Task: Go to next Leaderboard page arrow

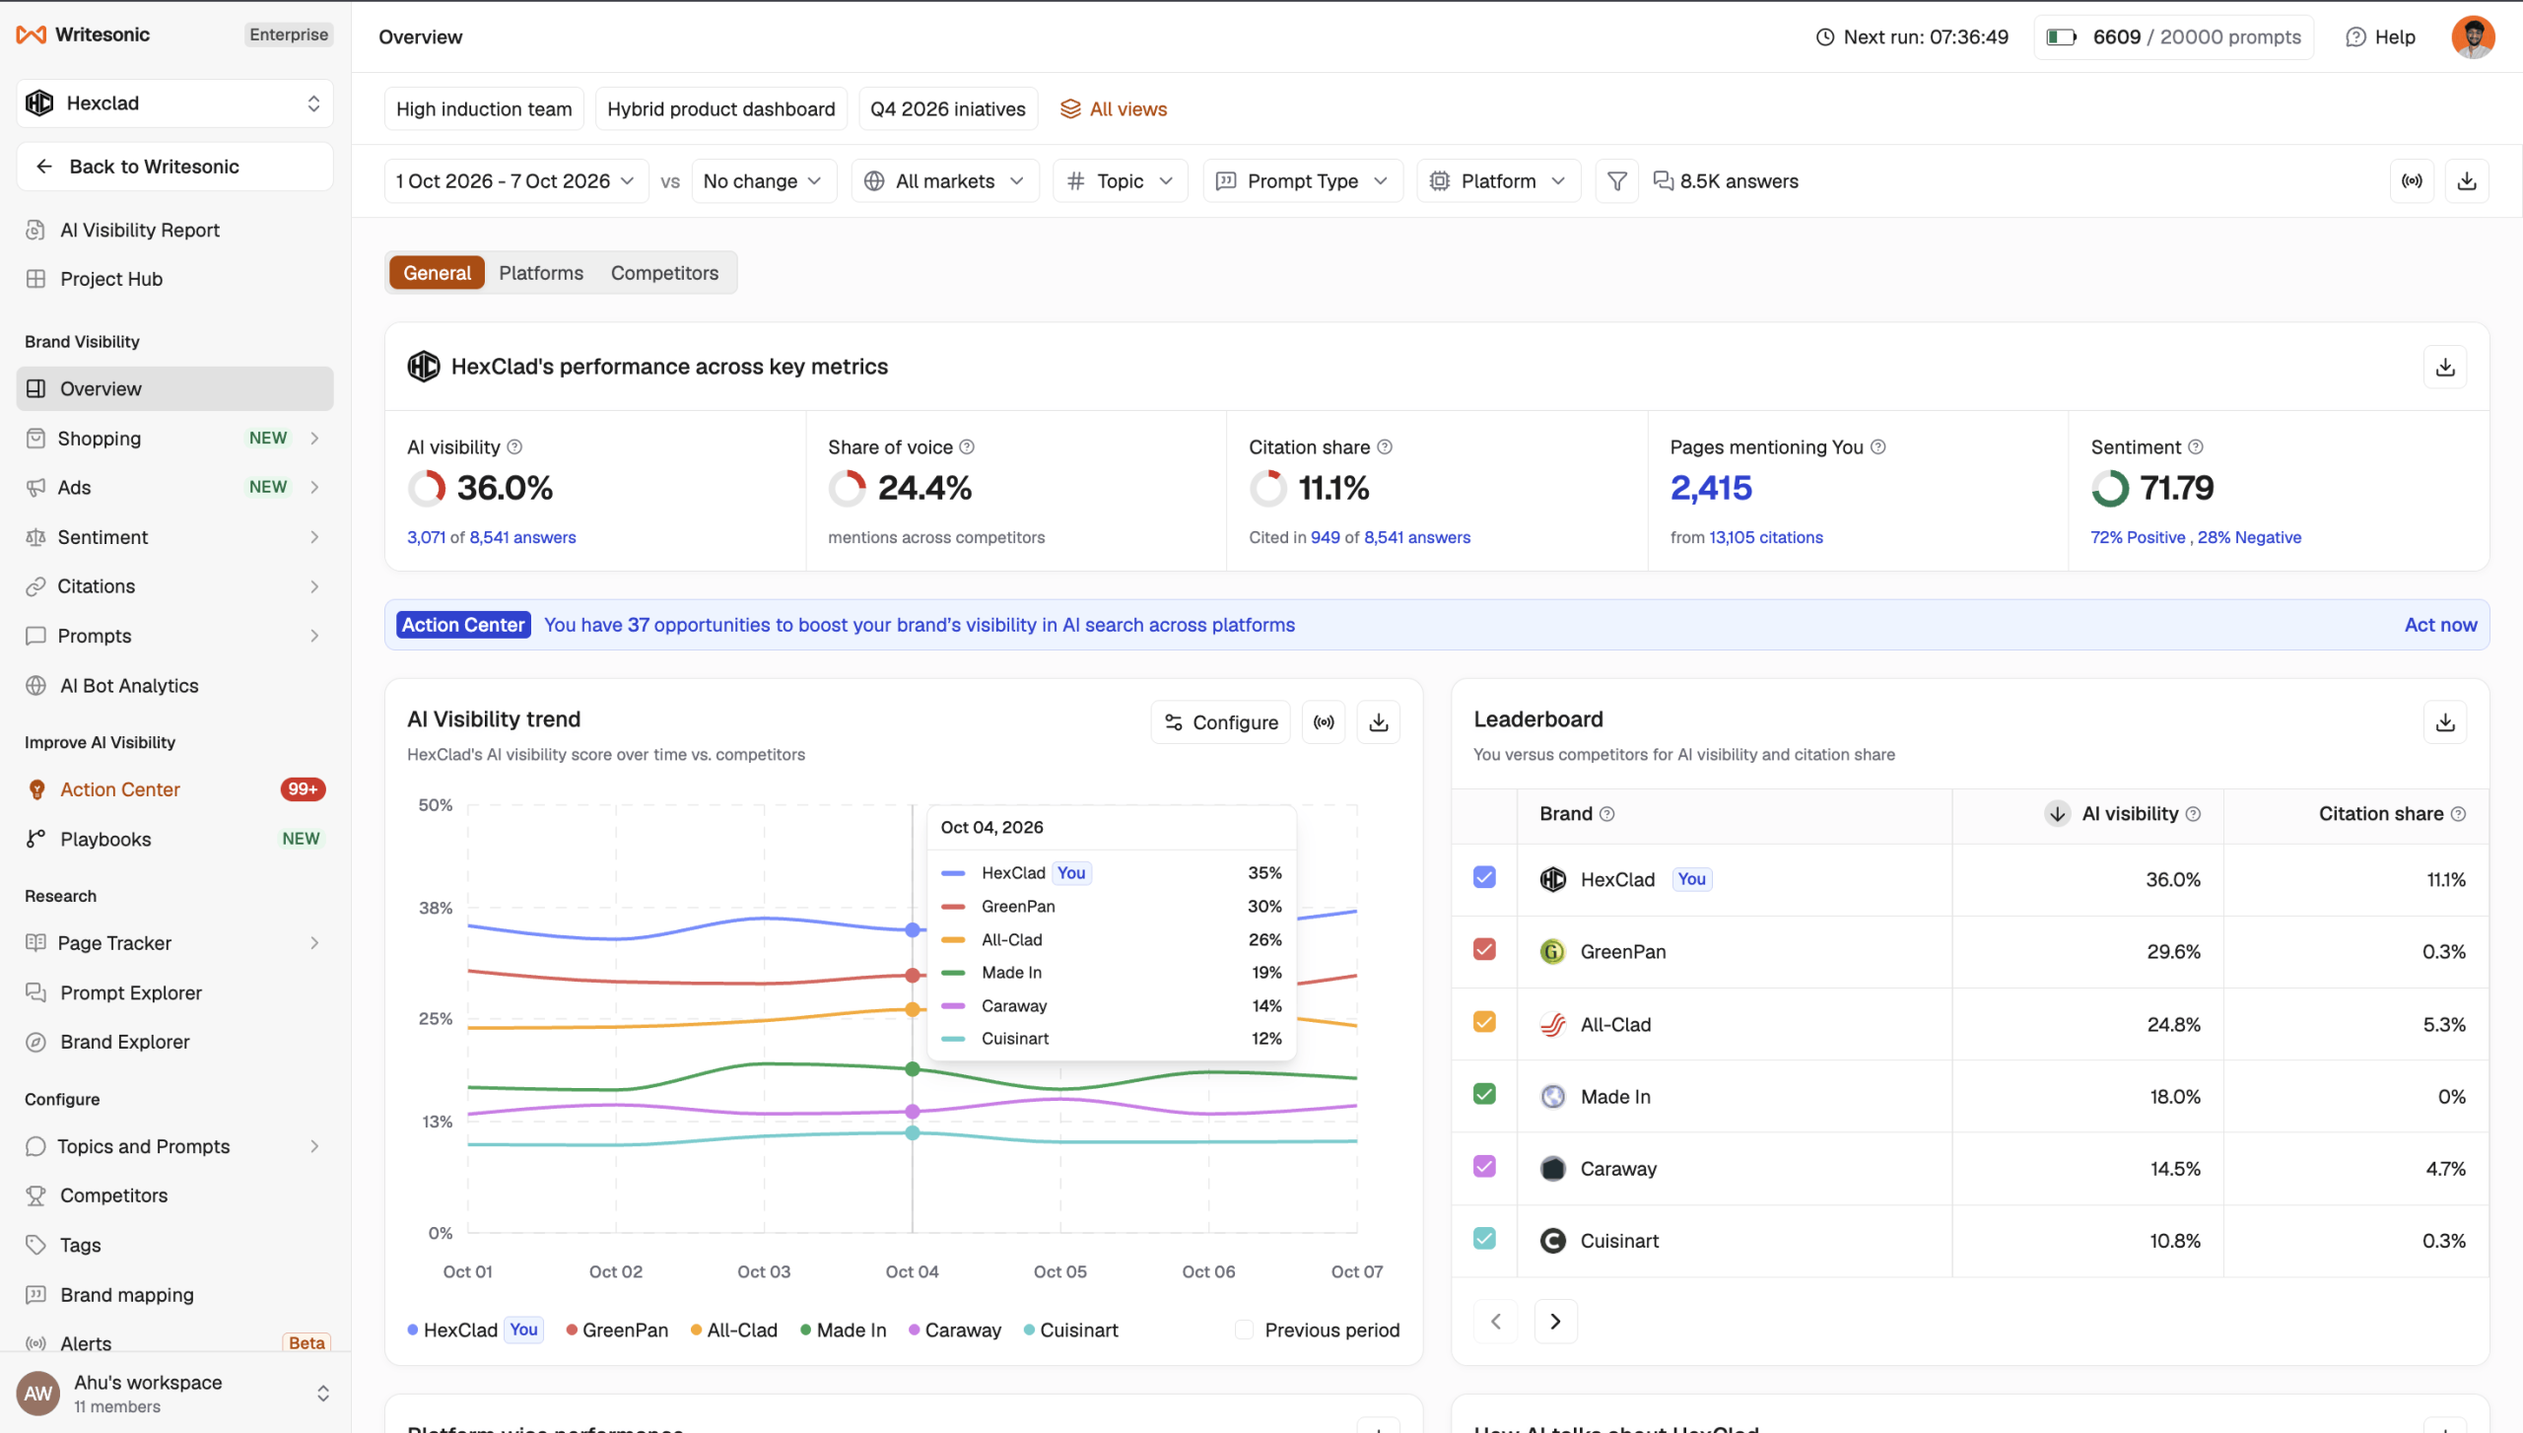Action: (x=1555, y=1321)
